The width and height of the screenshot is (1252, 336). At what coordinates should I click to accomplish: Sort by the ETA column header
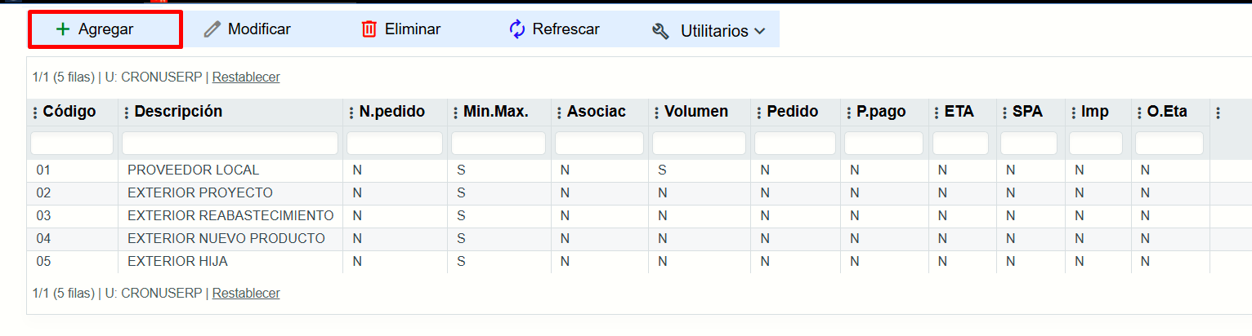(959, 112)
